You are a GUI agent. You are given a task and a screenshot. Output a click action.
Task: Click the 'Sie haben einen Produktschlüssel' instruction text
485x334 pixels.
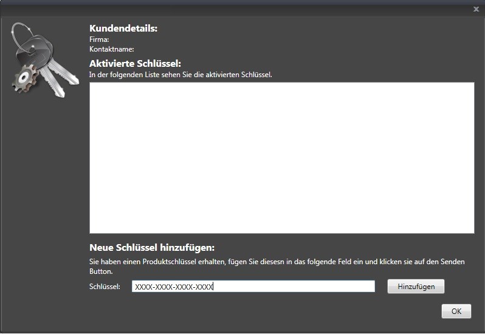pyautogui.click(x=277, y=262)
